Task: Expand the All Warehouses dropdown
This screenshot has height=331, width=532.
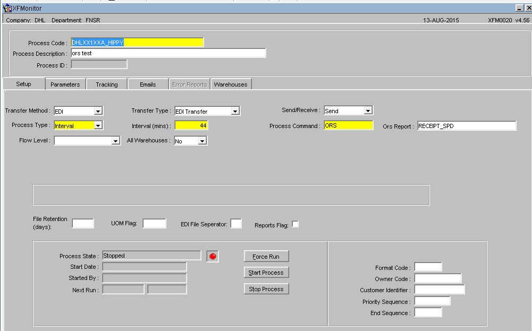Action: [x=202, y=141]
